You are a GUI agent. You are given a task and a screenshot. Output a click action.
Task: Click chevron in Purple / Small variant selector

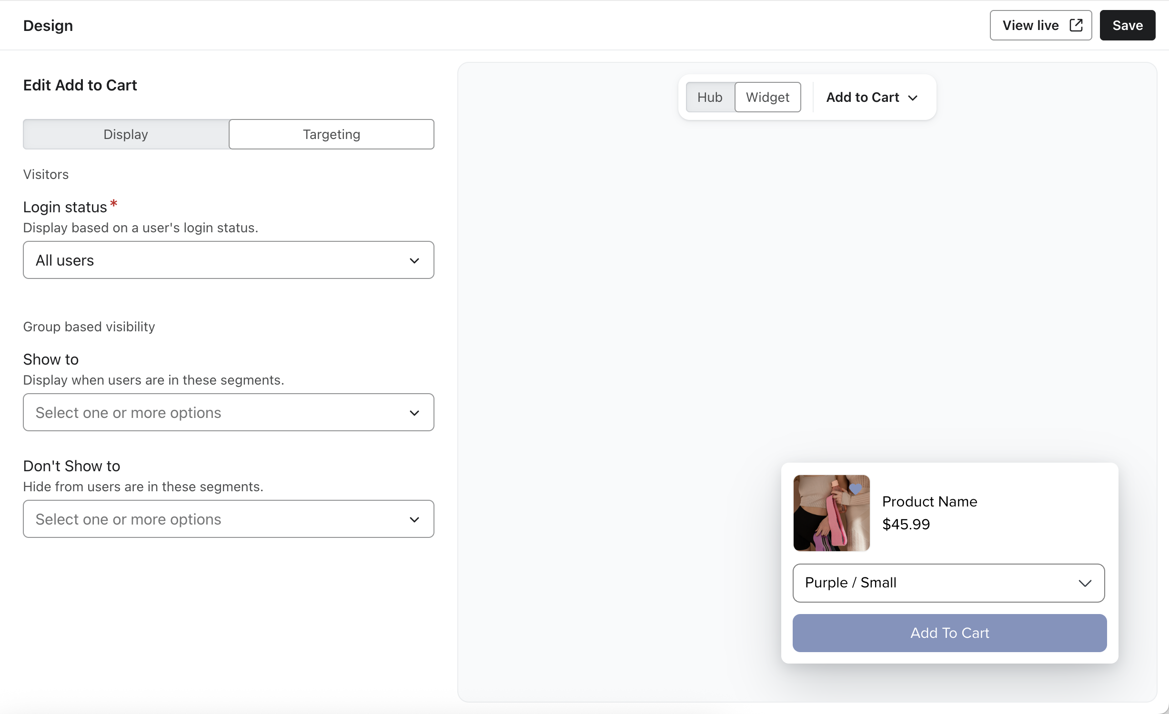[x=1085, y=583]
